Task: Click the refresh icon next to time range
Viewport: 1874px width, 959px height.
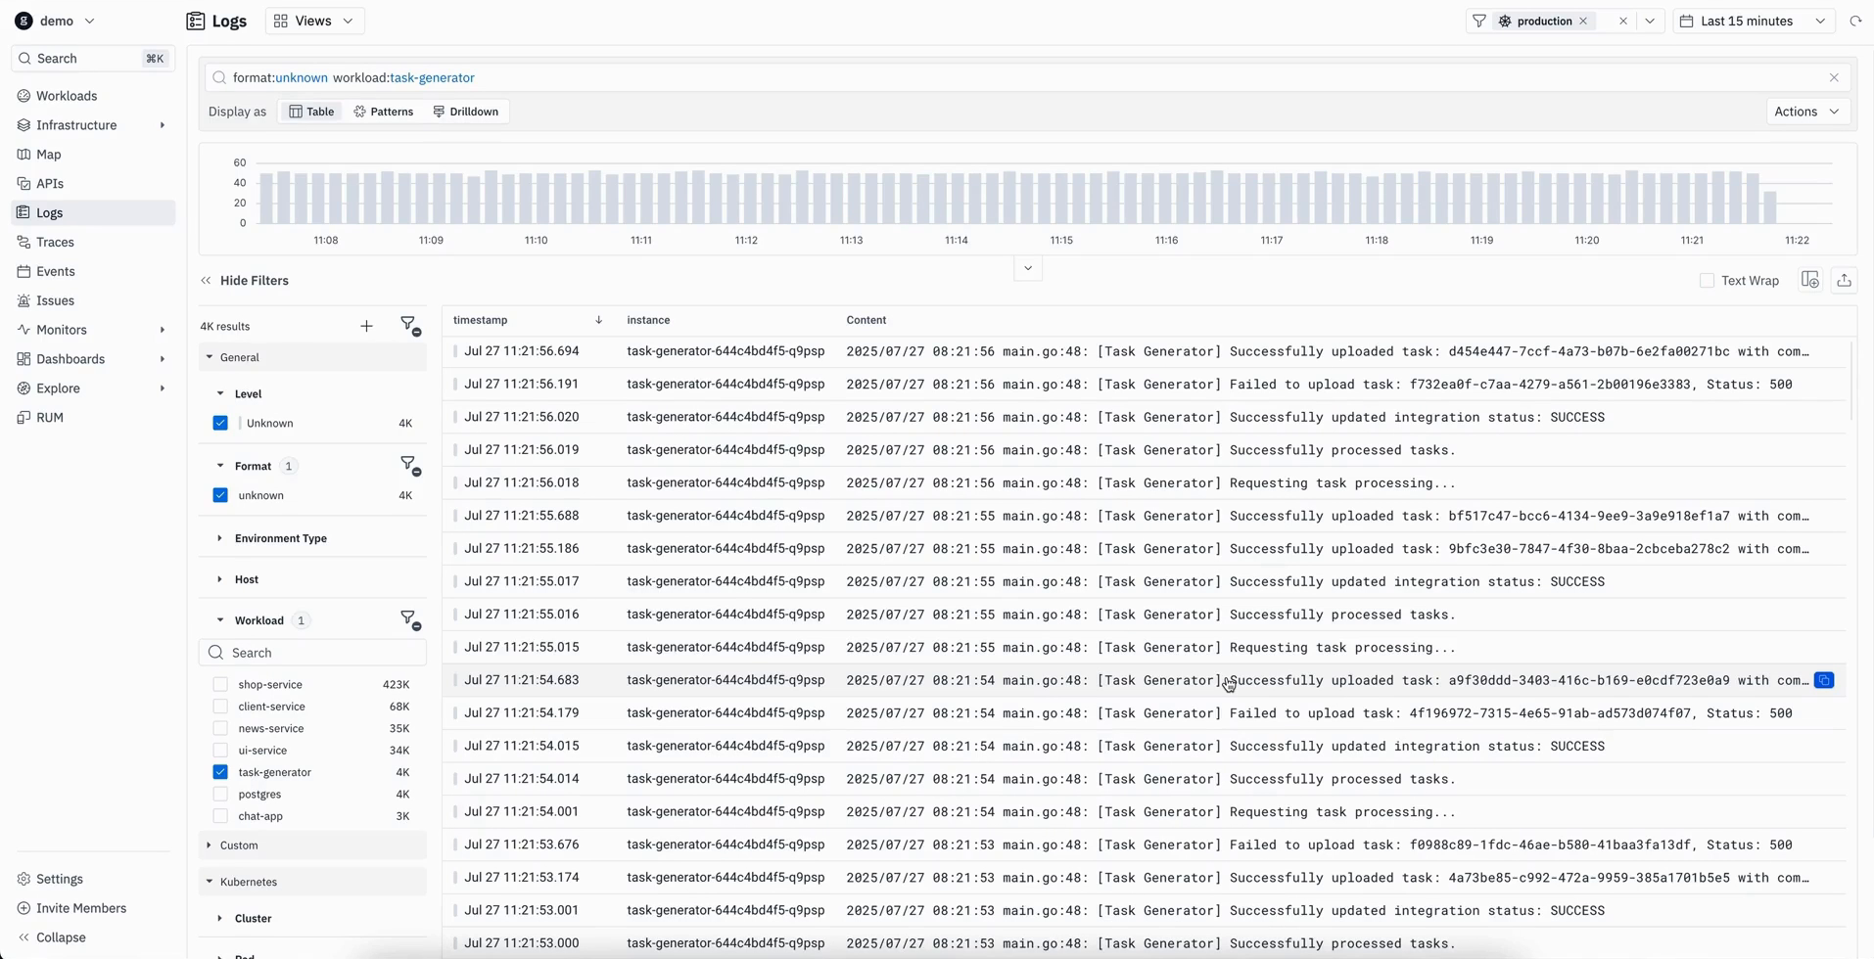Action: pos(1856,21)
